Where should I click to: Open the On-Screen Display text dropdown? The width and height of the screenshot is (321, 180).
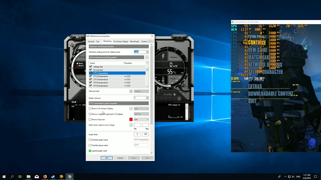(141, 108)
